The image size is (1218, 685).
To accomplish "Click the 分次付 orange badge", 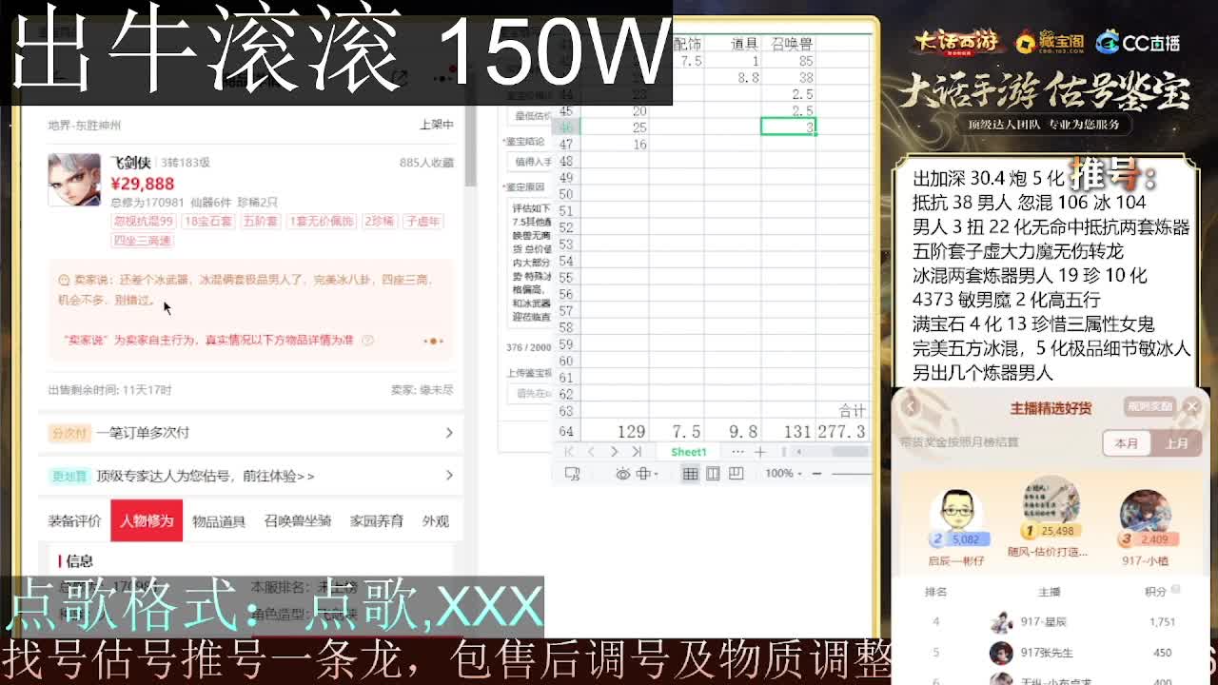I will click(x=69, y=433).
